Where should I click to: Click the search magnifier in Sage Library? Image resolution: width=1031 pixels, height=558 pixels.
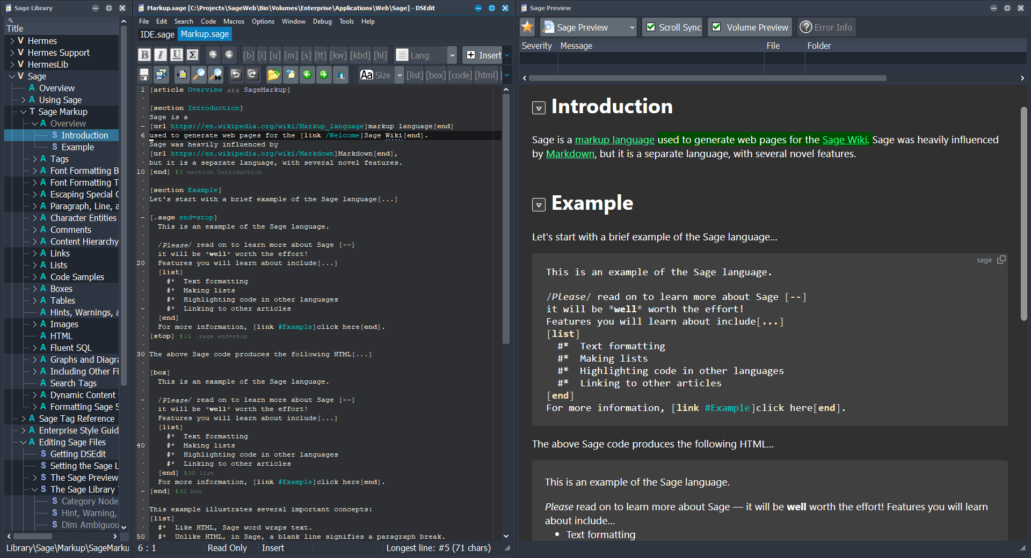click(10, 20)
